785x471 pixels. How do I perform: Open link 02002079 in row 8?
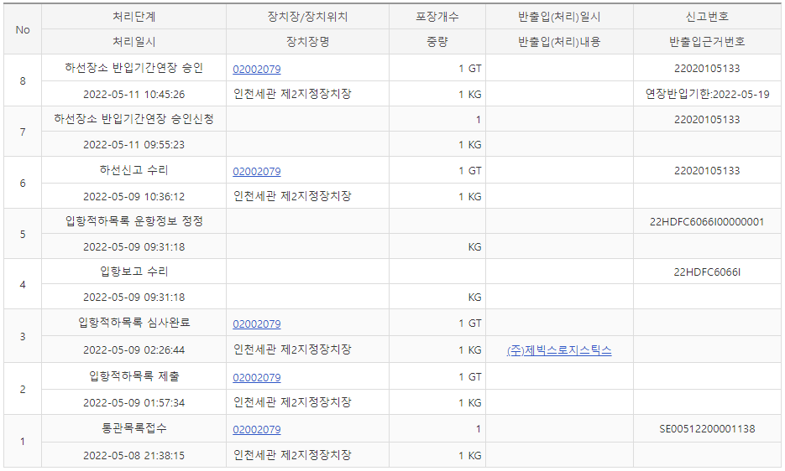(256, 69)
